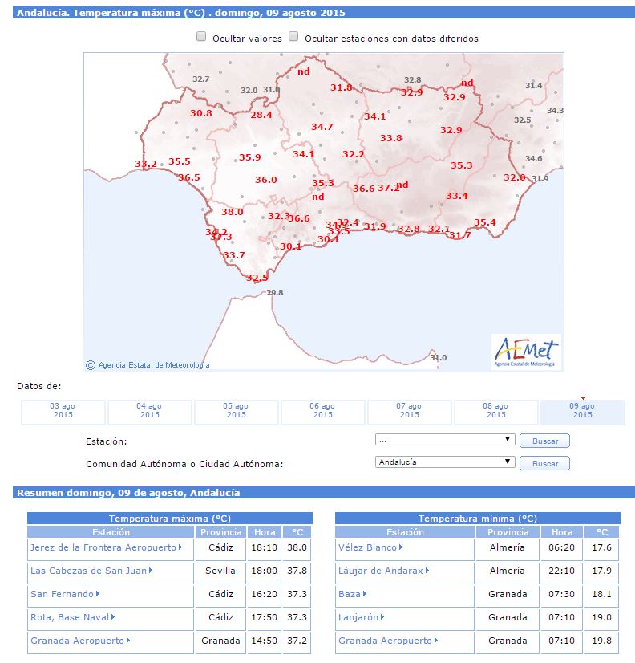Viewport: 635px width, 663px height.
Task: Open the San Fernando station link
Action: coord(61,594)
